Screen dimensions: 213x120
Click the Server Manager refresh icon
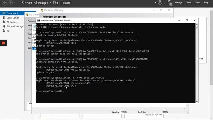coord(160,2)
